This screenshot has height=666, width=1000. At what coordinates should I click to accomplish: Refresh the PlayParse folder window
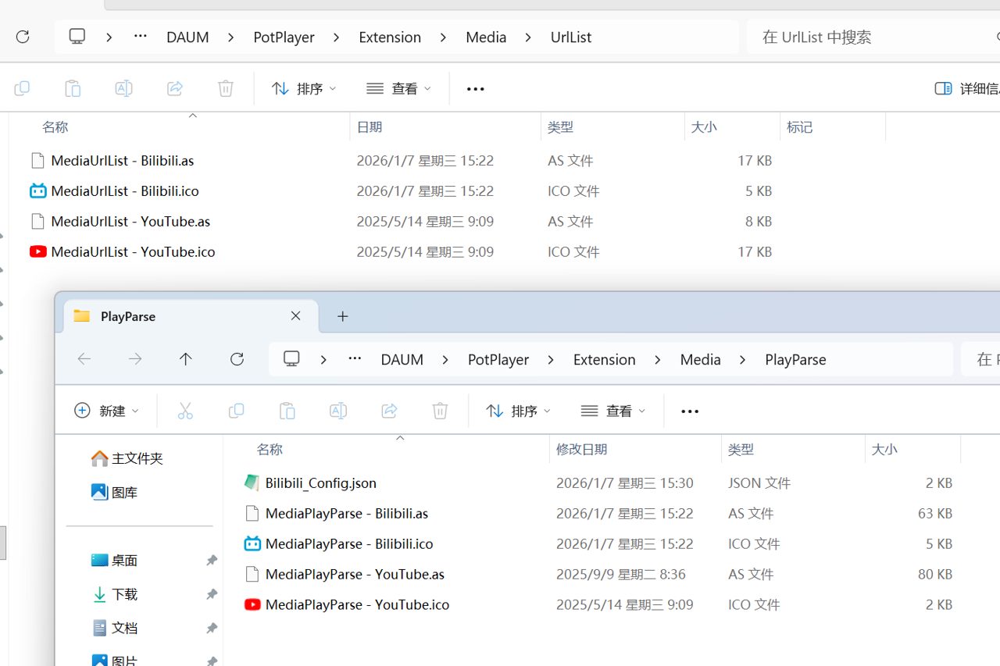(x=237, y=359)
